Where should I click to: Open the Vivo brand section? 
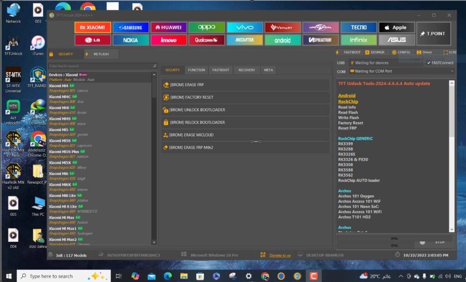tap(244, 27)
